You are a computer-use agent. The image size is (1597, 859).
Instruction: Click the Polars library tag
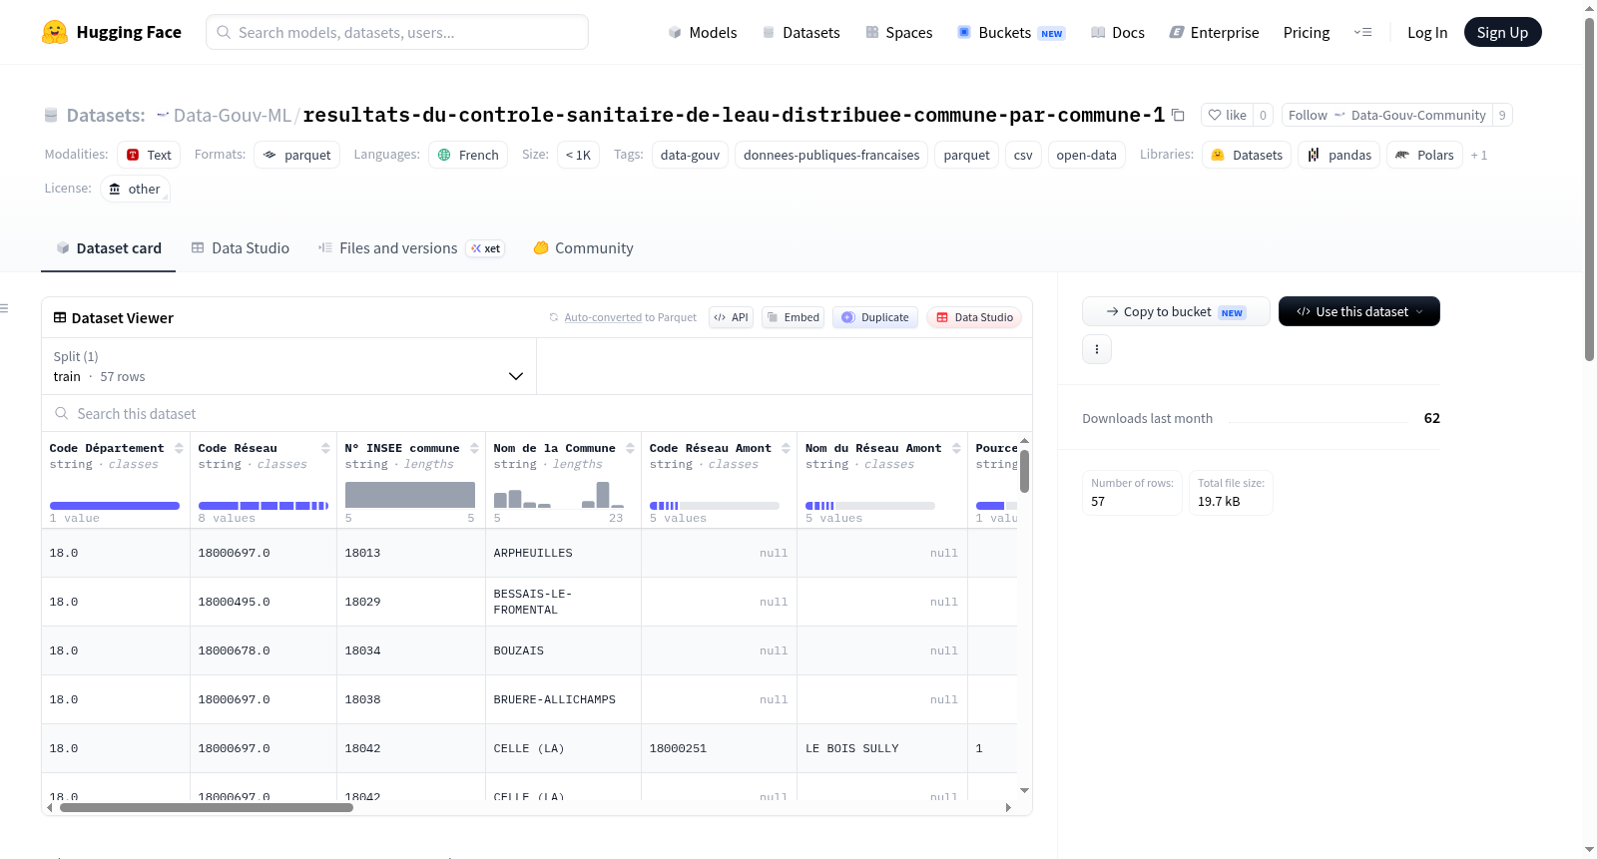(1424, 155)
